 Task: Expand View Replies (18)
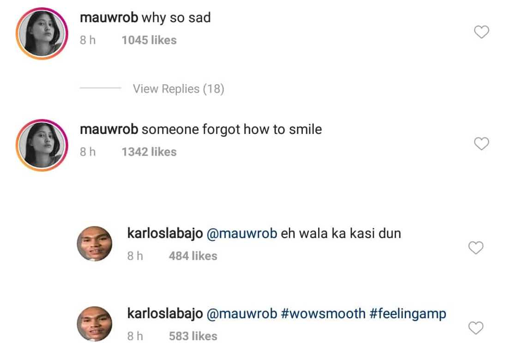pos(178,89)
